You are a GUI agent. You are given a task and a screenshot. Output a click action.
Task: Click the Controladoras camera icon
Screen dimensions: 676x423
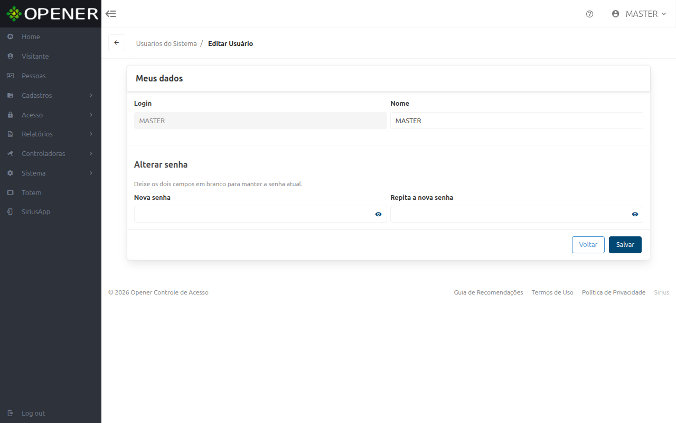[10, 153]
